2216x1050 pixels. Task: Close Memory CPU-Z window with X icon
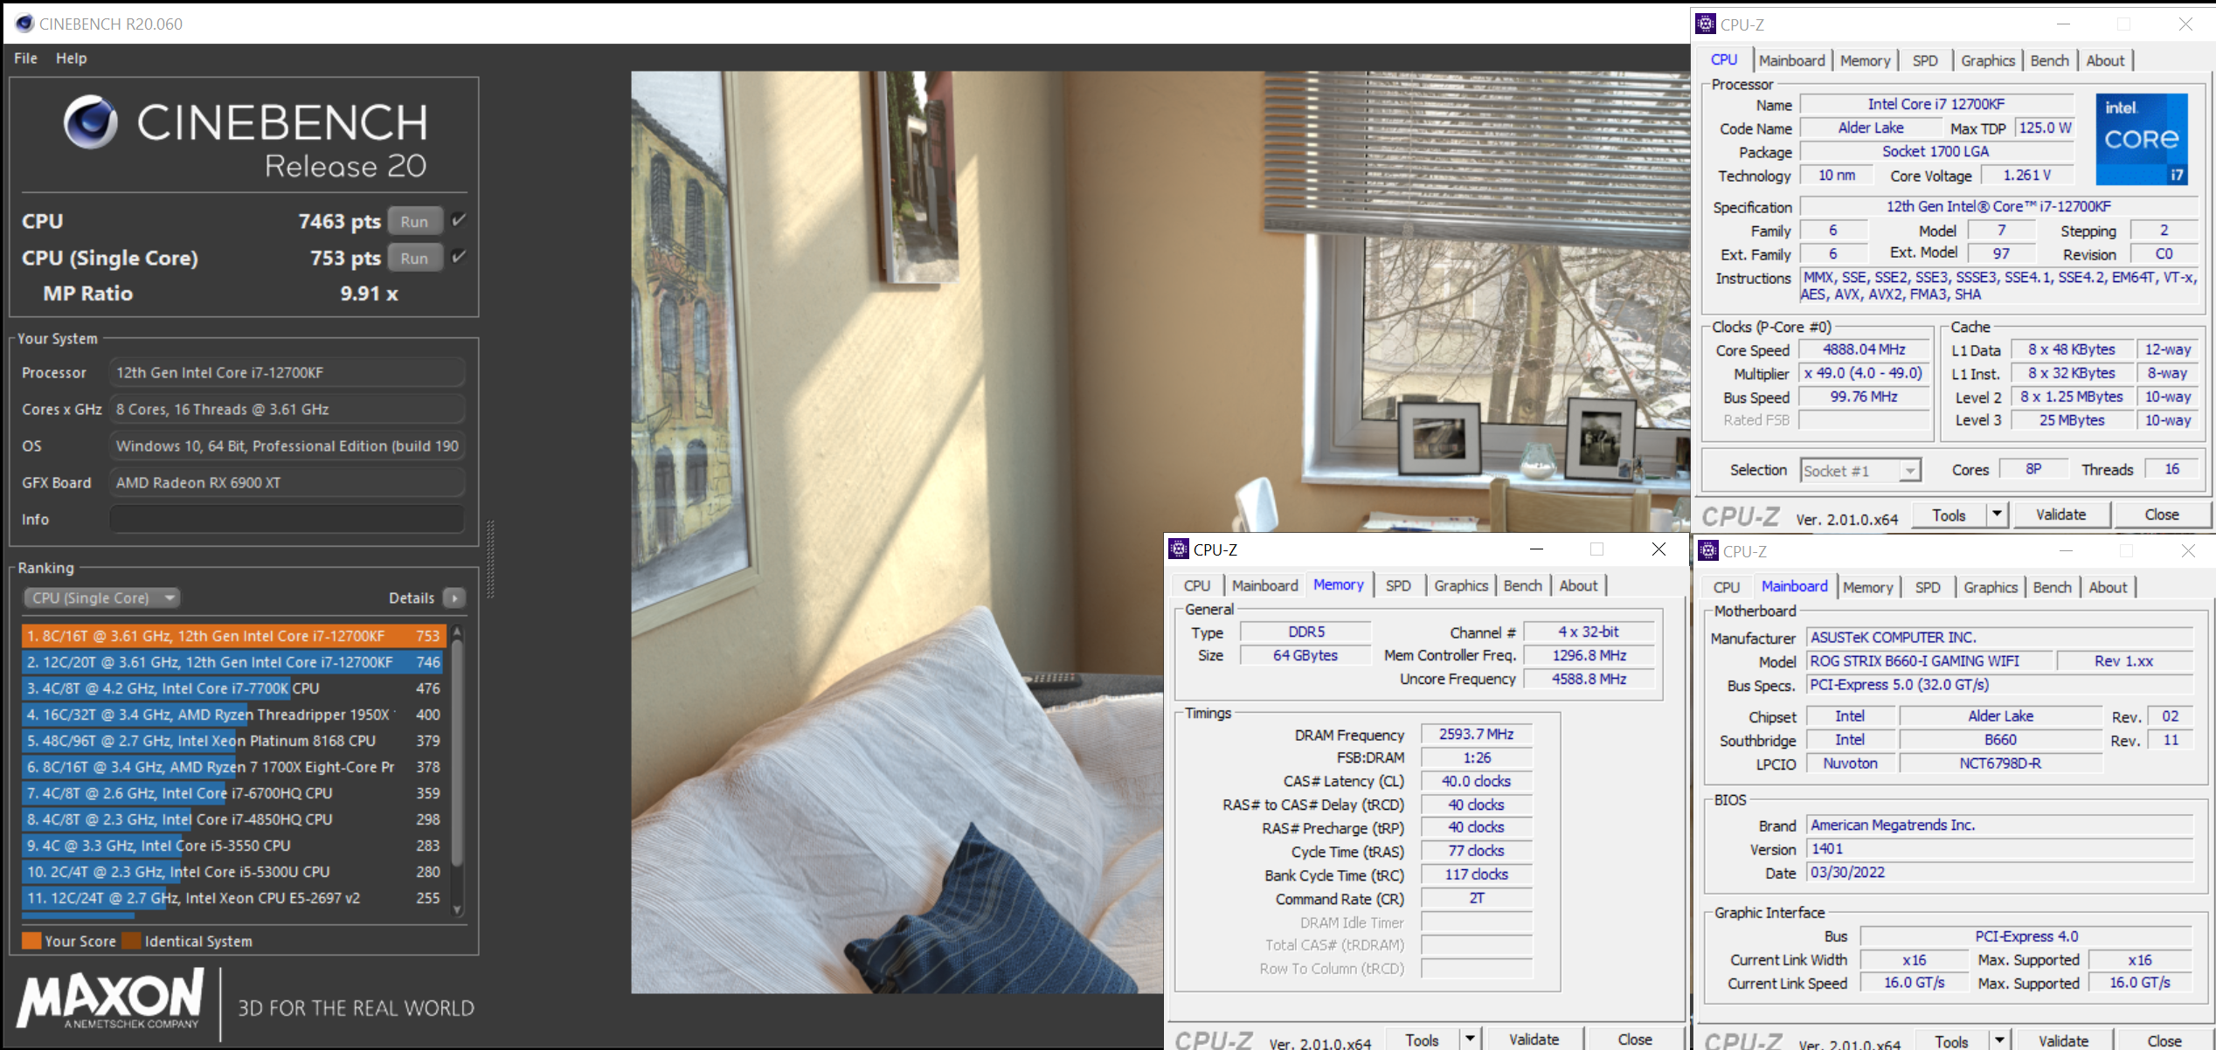click(1659, 549)
